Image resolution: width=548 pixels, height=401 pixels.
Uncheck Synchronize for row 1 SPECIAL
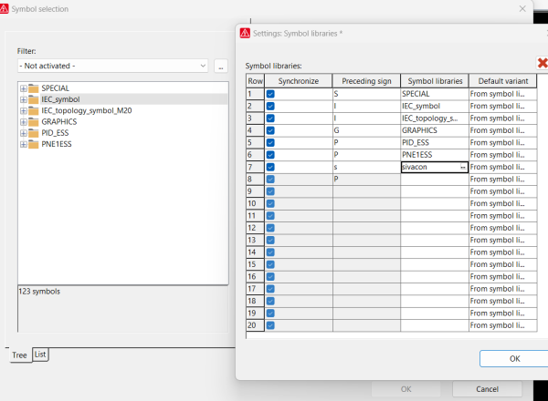(270, 94)
